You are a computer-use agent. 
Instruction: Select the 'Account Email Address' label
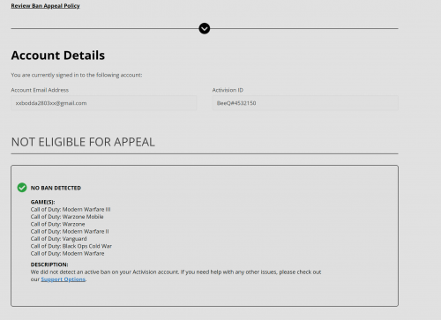[x=40, y=90]
